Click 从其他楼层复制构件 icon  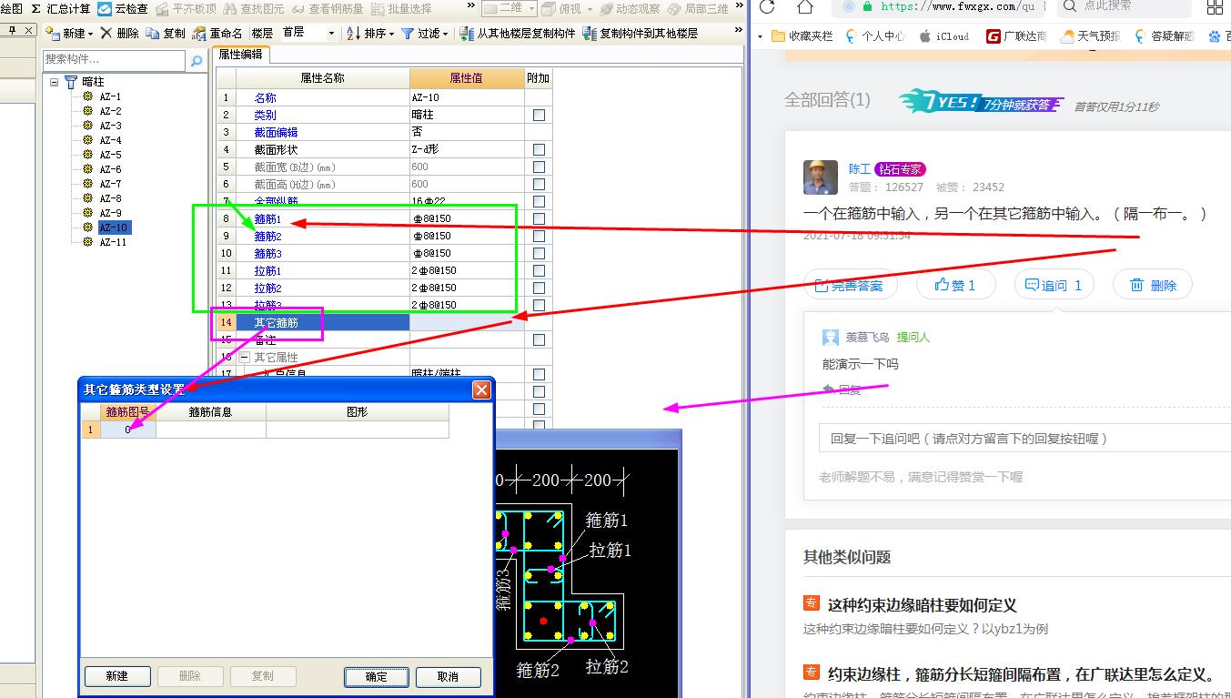[468, 33]
